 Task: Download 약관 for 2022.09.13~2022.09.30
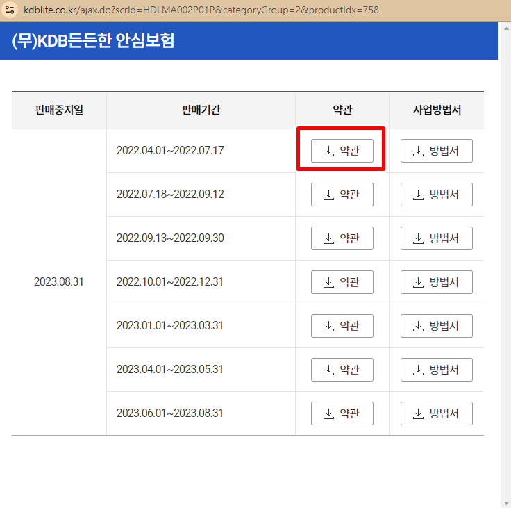tap(342, 238)
